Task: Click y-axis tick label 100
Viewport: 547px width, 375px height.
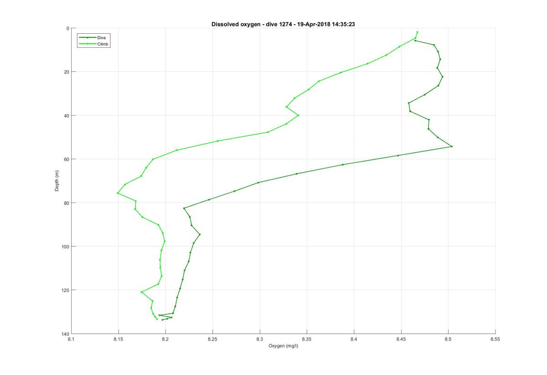Action: 66,247
